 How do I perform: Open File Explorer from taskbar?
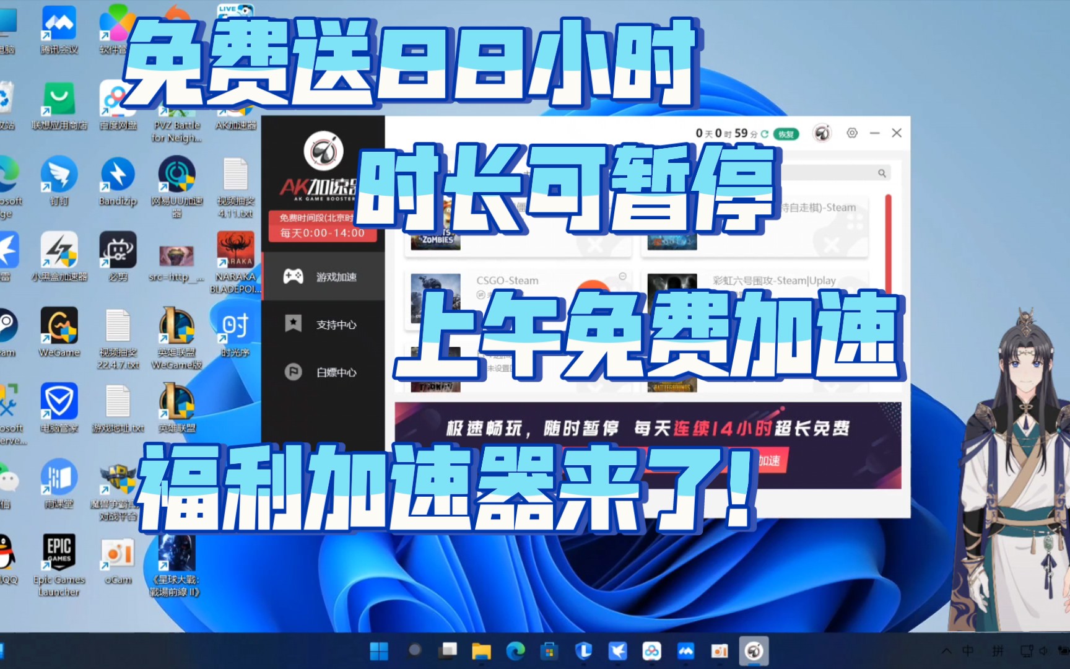click(481, 651)
